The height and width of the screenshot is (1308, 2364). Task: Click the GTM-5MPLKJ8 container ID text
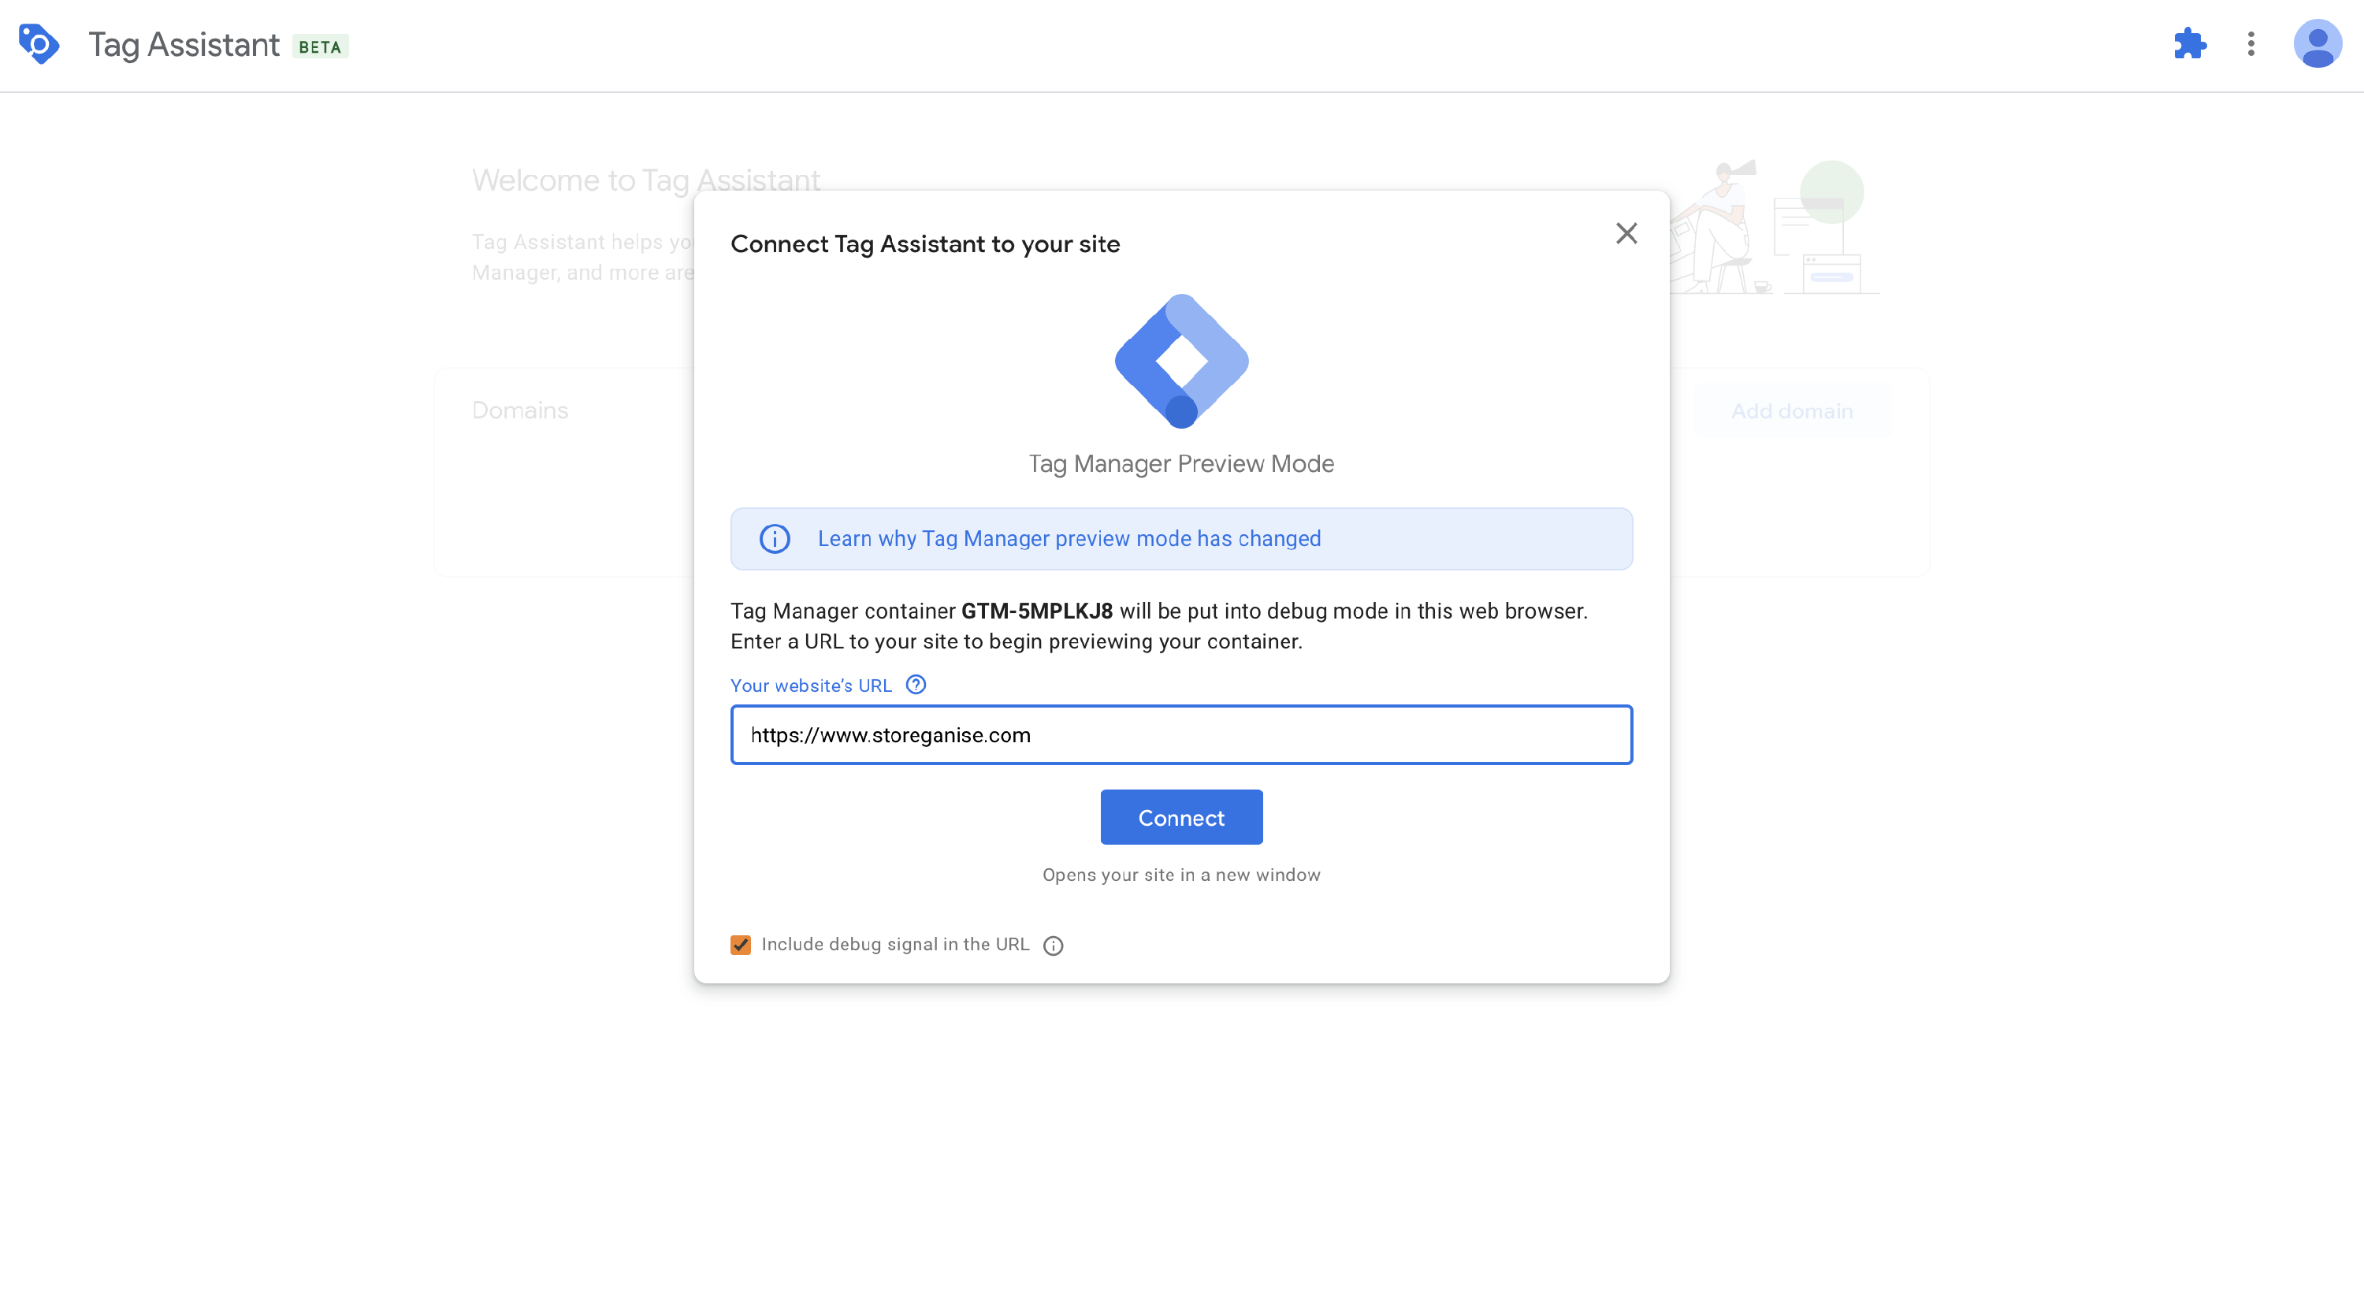pos(1036,611)
